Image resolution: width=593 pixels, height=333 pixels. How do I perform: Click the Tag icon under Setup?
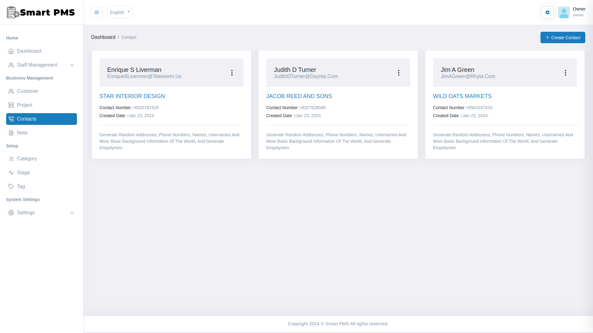pos(11,186)
